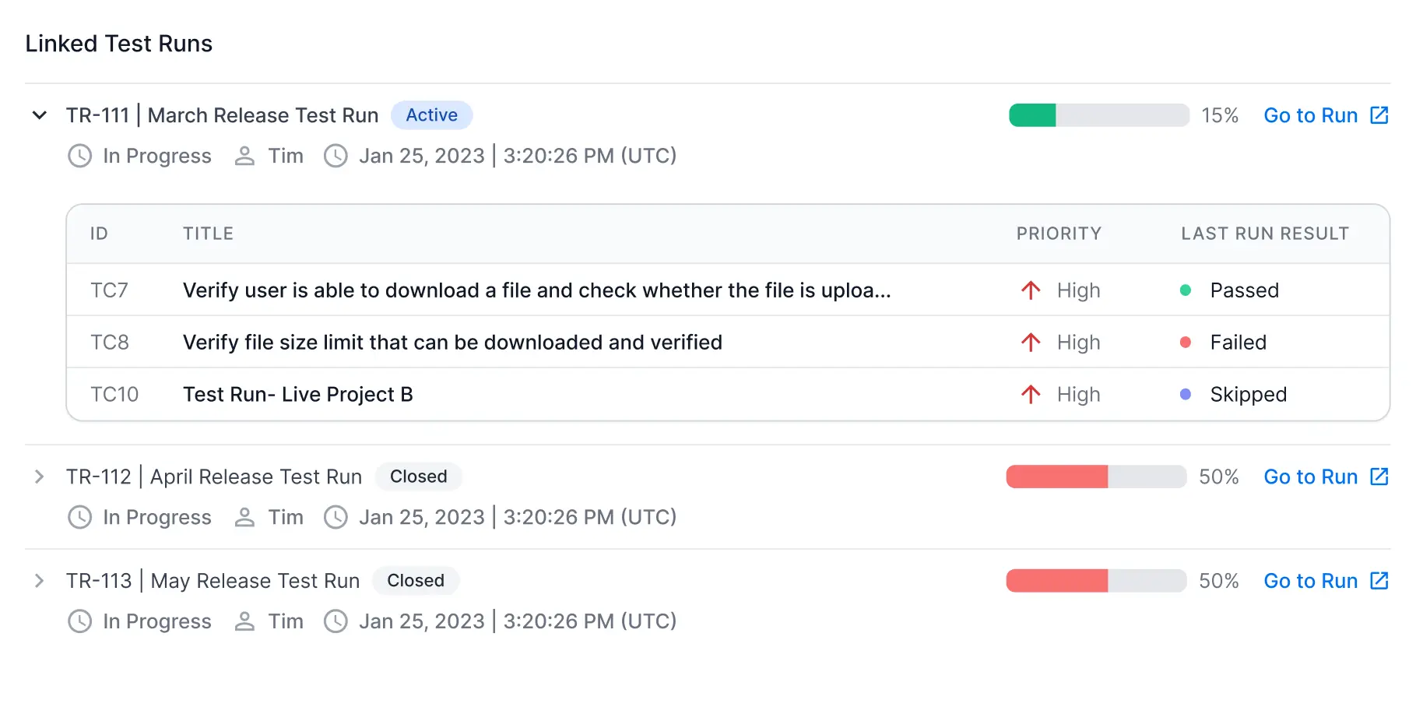
Task: Click external link icon for TR-111 run
Action: pyautogui.click(x=1379, y=115)
